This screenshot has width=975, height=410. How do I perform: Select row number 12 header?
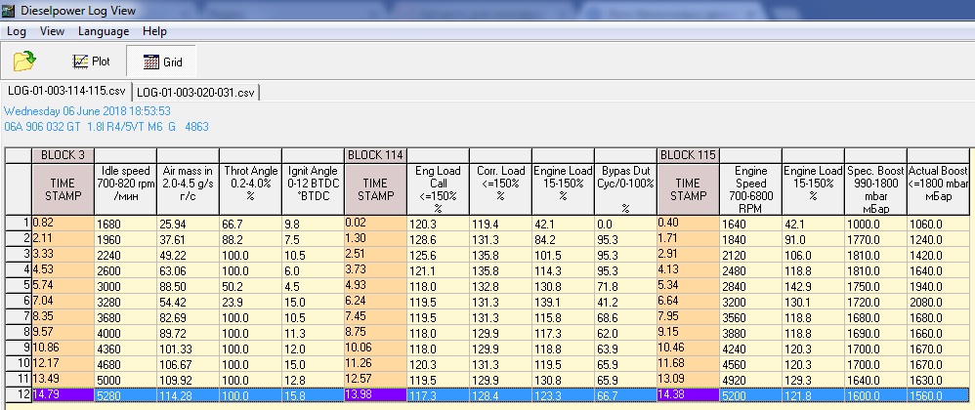pyautogui.click(x=18, y=393)
